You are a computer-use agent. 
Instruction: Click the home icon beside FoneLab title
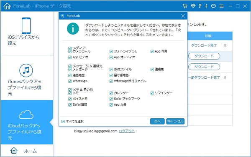click(7, 6)
